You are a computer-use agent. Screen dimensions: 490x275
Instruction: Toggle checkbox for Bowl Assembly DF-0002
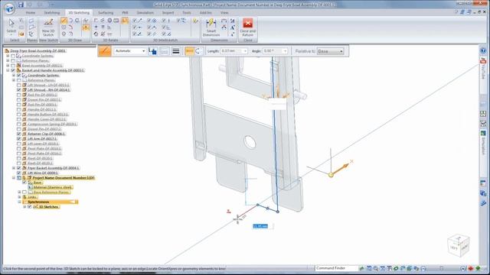(13, 66)
